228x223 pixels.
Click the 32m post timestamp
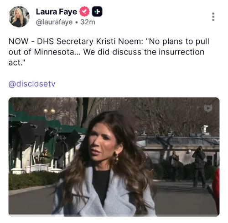coord(88,22)
